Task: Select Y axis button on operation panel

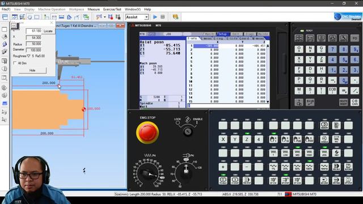Action: click(x=235, y=139)
